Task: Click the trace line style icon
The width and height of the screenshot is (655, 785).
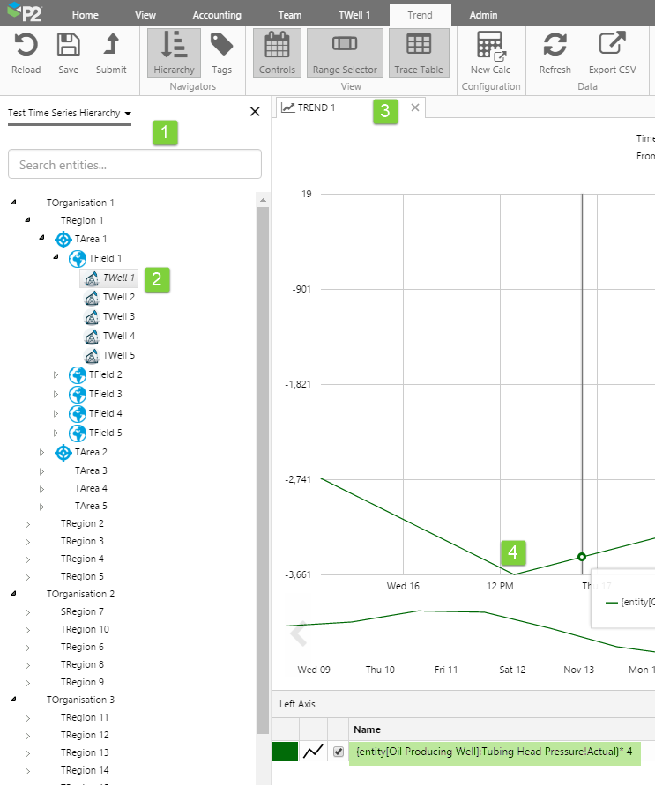Action: point(314,752)
